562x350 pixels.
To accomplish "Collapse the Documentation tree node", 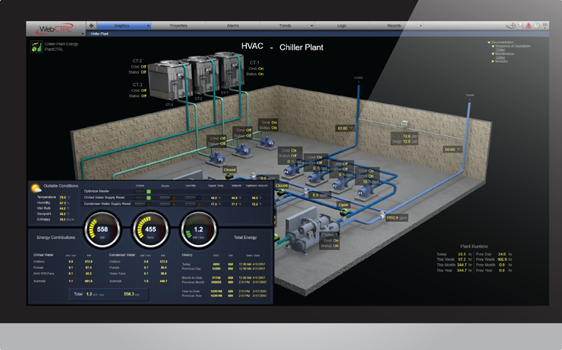I will tap(490, 42).
